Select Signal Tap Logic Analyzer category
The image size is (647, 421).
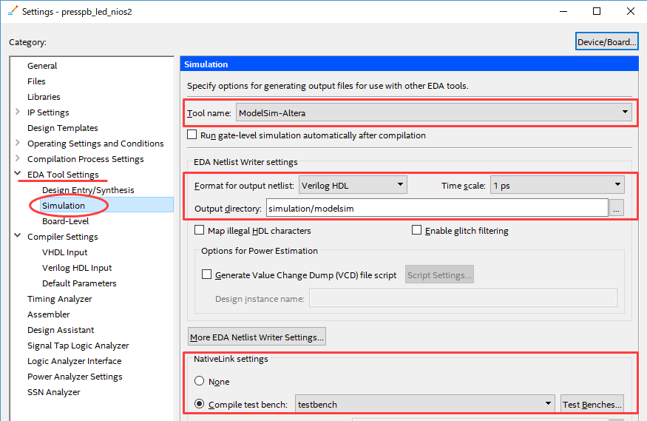78,346
